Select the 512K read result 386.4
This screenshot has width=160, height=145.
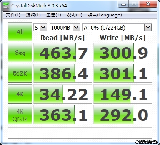click(63, 73)
